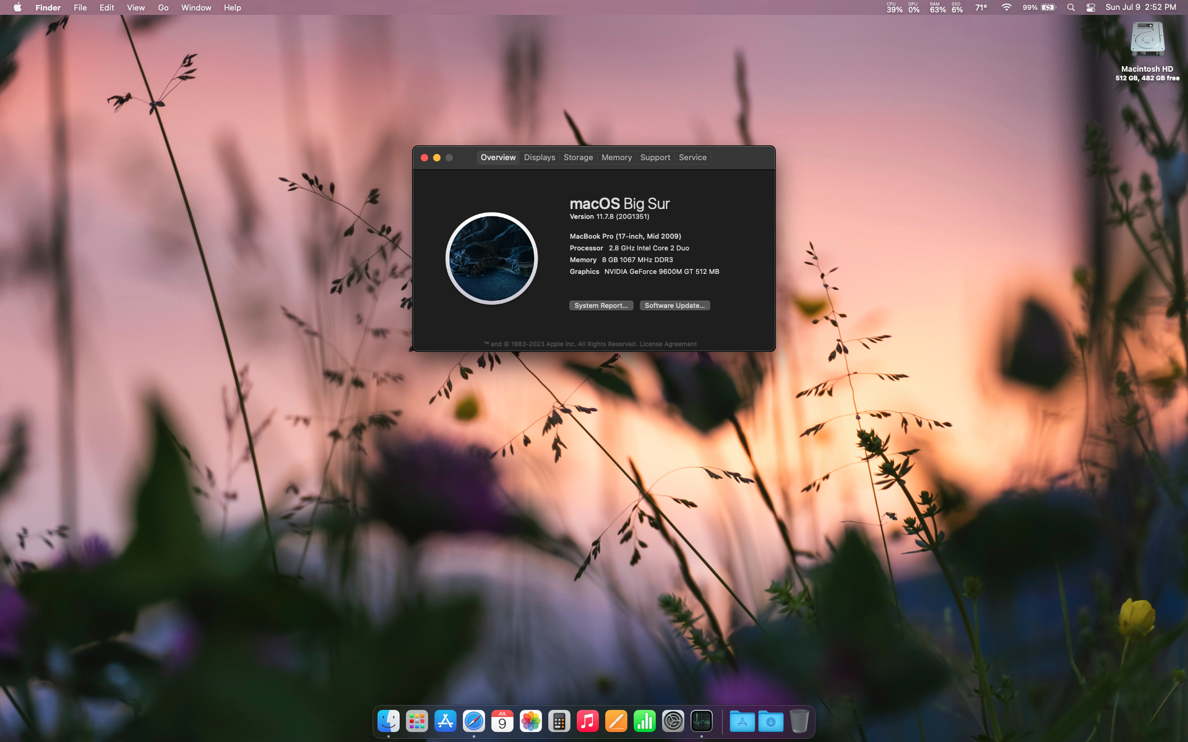Open the Go menu

(x=163, y=7)
